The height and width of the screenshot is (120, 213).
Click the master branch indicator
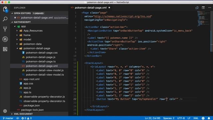point(8,118)
